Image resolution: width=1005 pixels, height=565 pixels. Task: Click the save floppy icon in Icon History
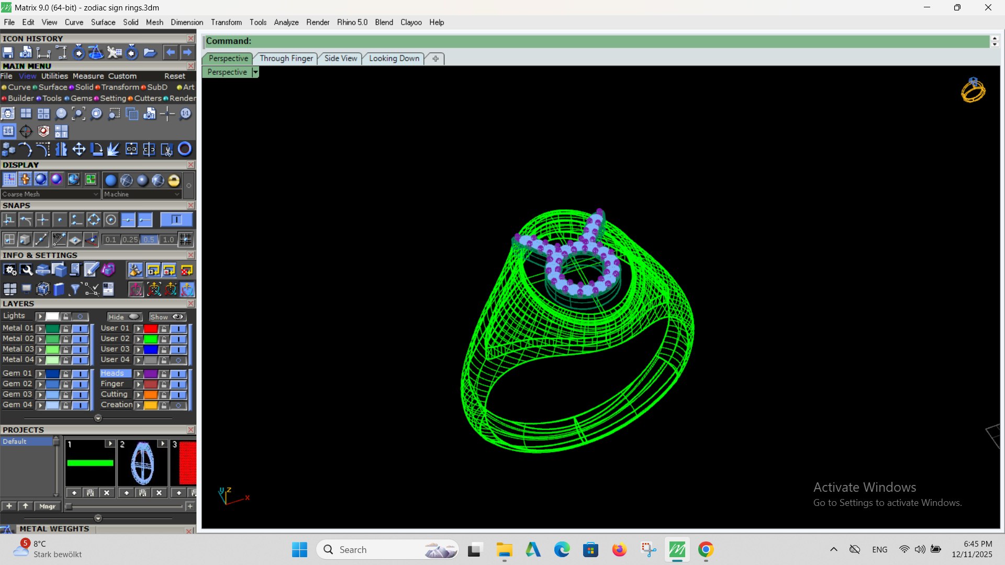8,52
